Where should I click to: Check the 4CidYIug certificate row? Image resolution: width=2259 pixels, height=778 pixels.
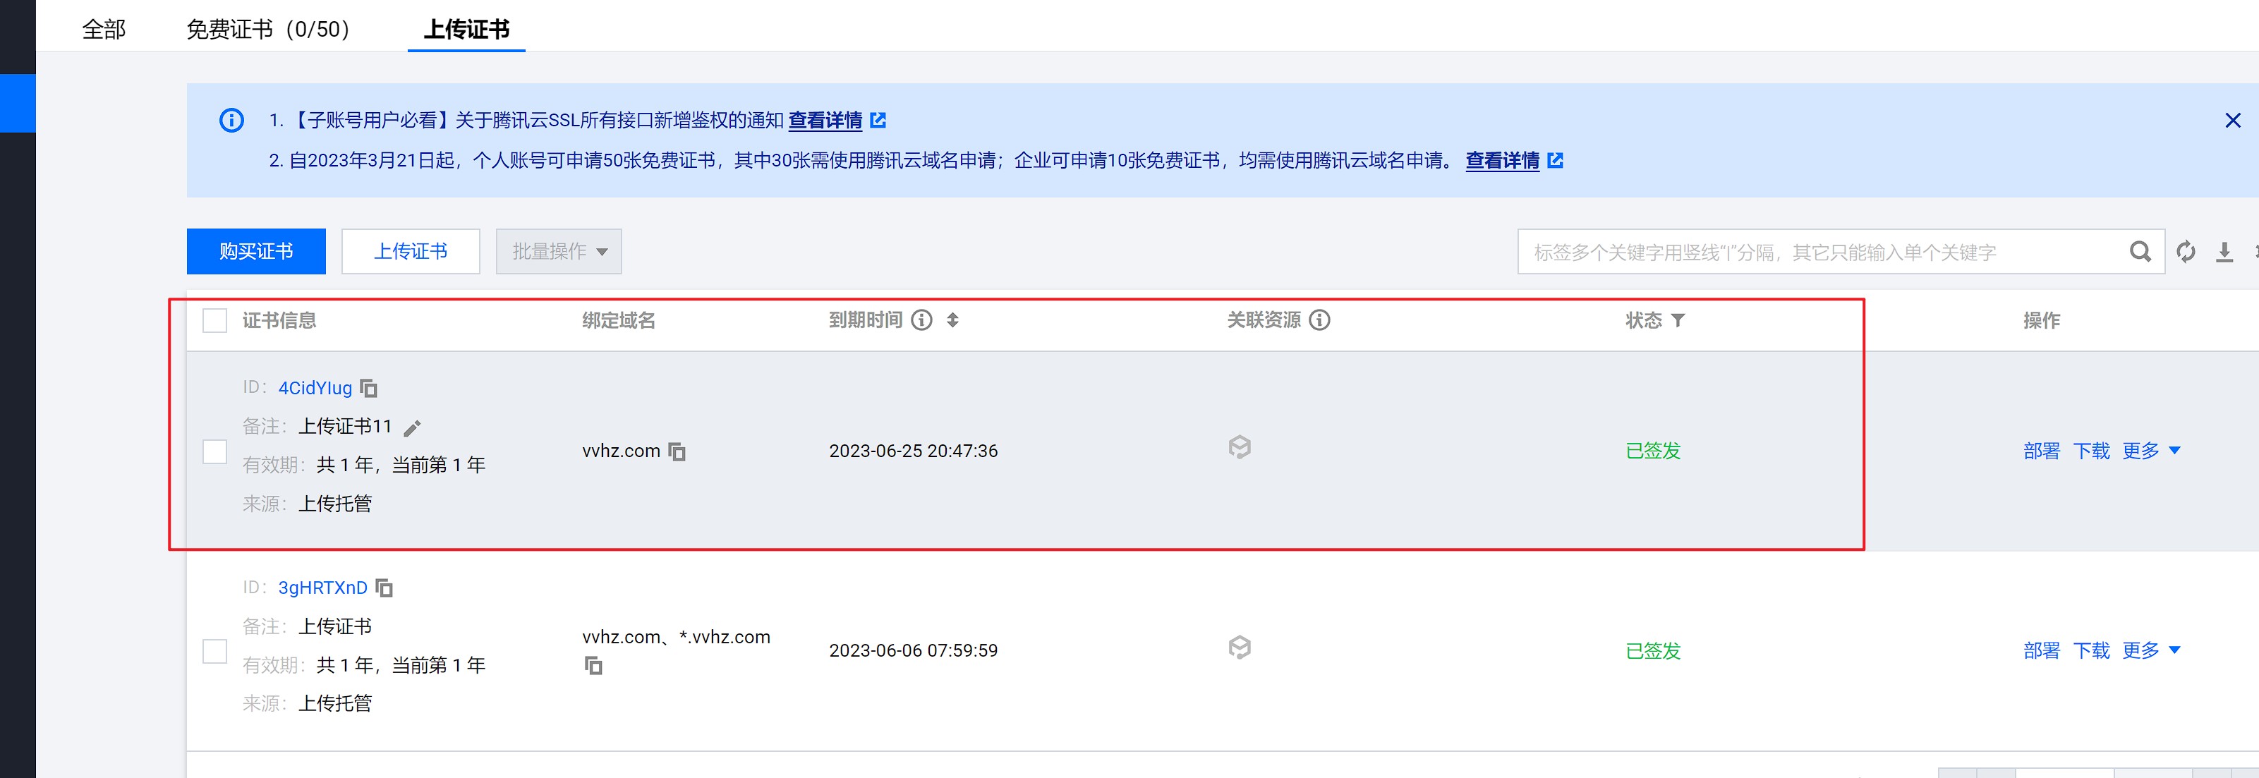pos(215,451)
